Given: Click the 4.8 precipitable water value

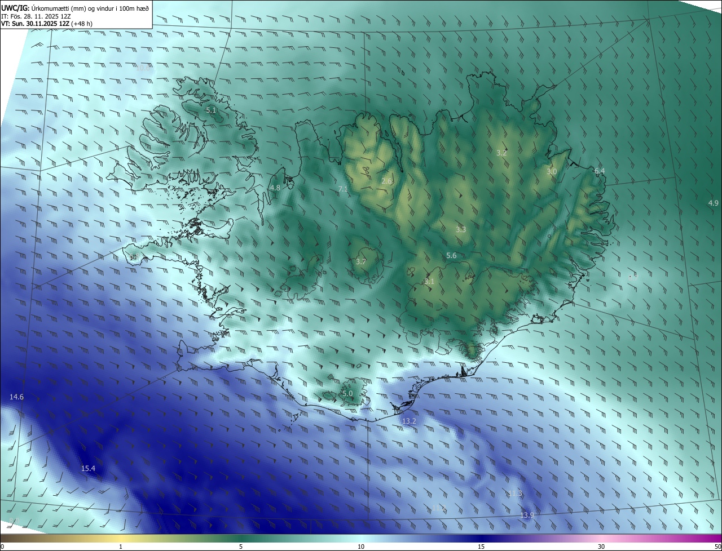Looking at the screenshot, I should click(275, 188).
